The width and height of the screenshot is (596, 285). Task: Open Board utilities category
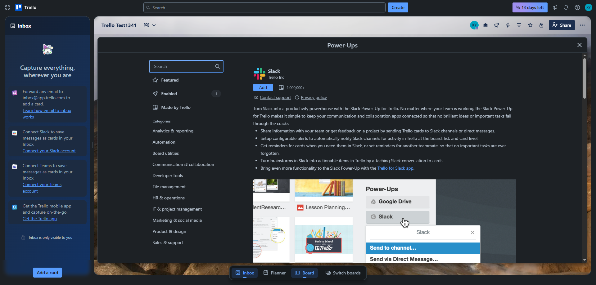tap(165, 153)
